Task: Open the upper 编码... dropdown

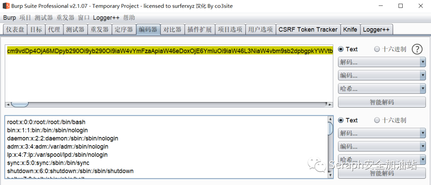Action: coord(382,75)
